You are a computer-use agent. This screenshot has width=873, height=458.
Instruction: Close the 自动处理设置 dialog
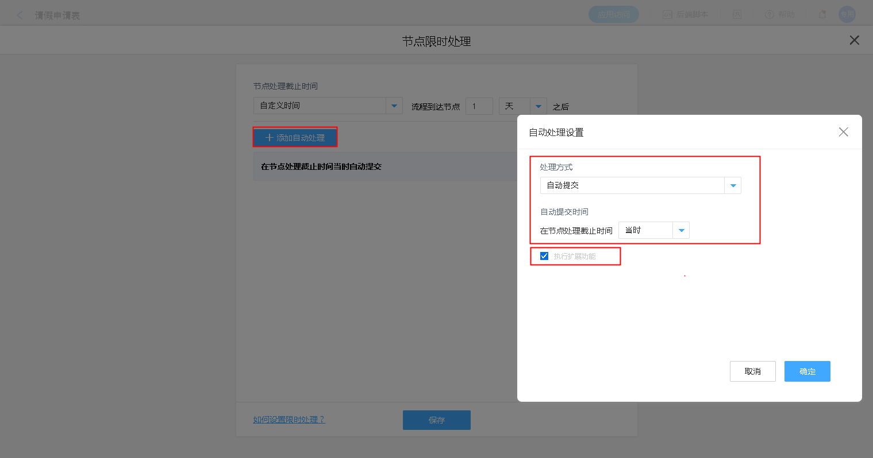pos(843,132)
